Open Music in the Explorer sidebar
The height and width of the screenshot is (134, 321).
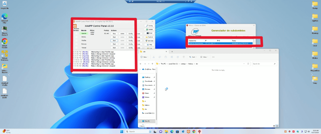click(x=147, y=93)
